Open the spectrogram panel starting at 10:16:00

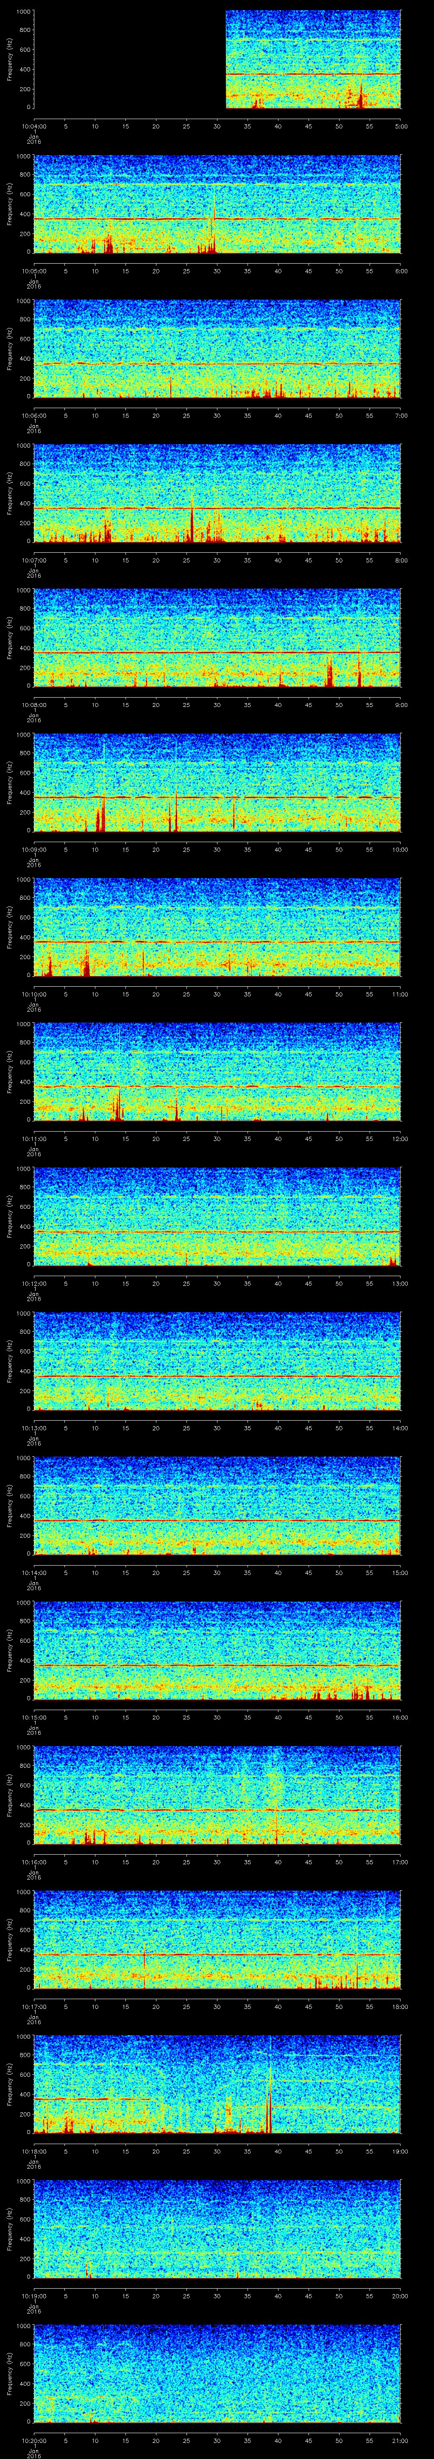pyautogui.click(x=217, y=1796)
